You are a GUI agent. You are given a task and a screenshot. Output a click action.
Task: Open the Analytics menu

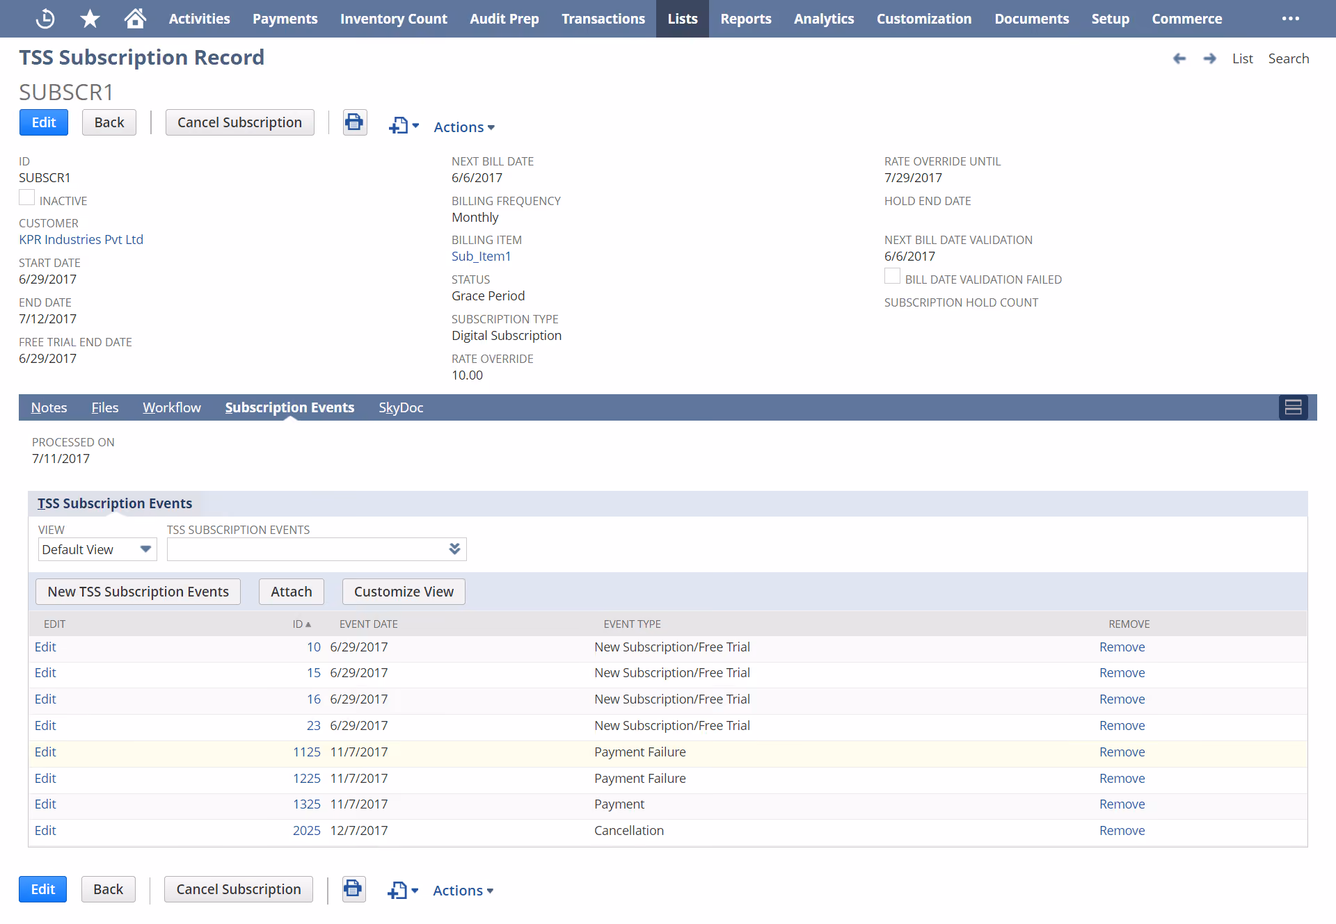click(x=824, y=19)
